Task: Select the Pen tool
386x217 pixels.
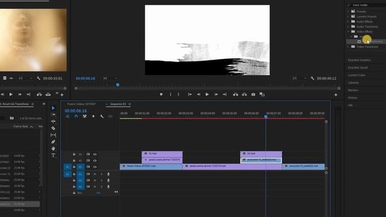Action: click(x=53, y=142)
